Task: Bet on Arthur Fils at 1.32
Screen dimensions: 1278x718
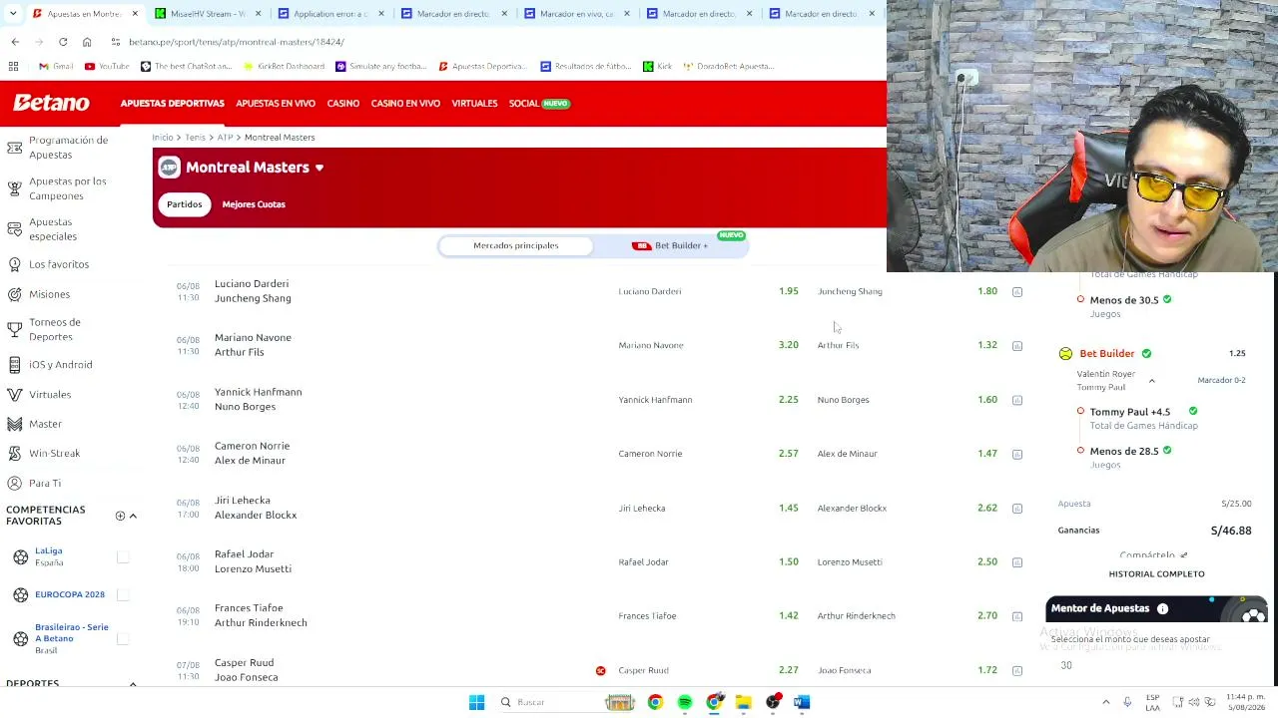Action: [x=987, y=345]
